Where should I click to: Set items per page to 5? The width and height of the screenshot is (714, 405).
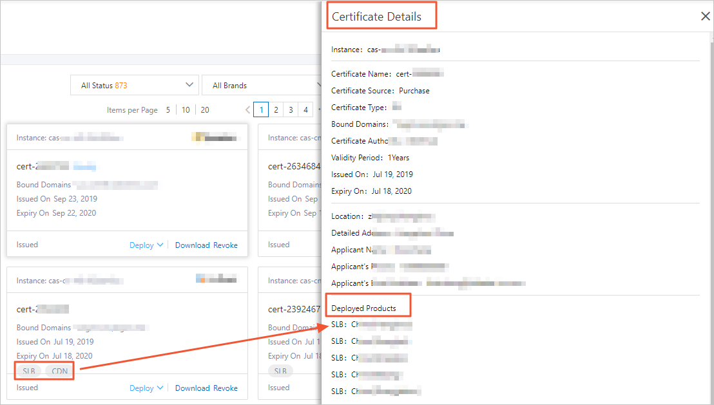[x=168, y=110]
